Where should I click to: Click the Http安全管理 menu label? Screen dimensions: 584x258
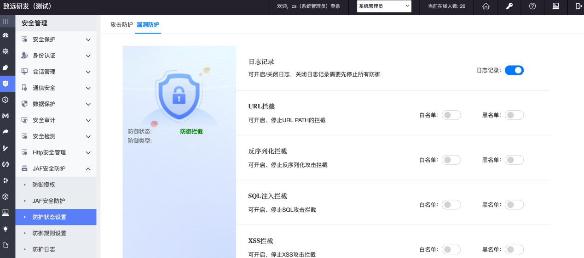tap(49, 152)
